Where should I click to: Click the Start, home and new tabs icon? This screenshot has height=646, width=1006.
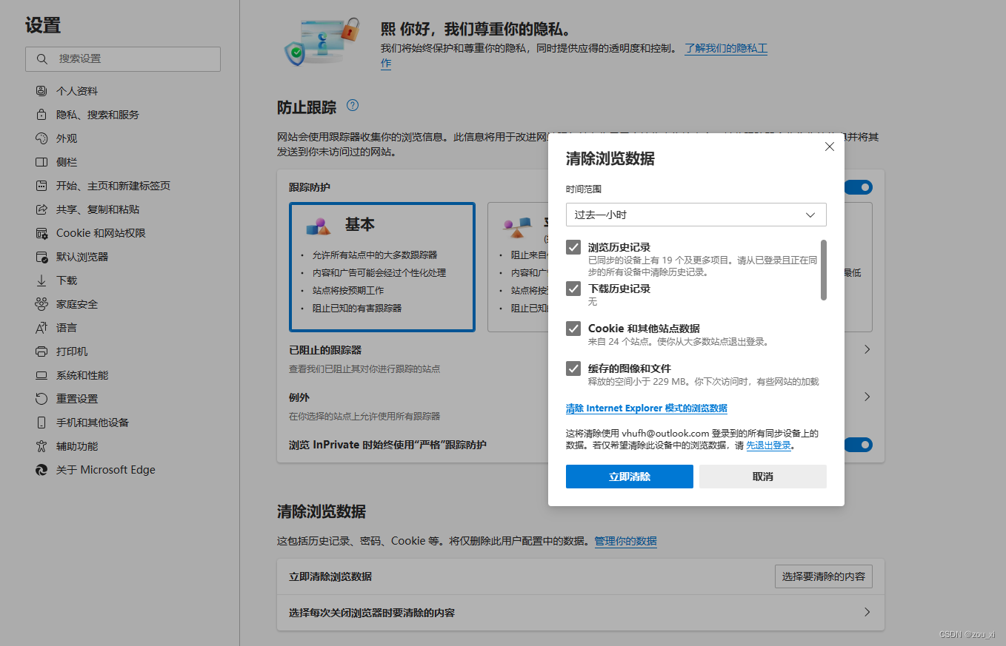pos(41,186)
